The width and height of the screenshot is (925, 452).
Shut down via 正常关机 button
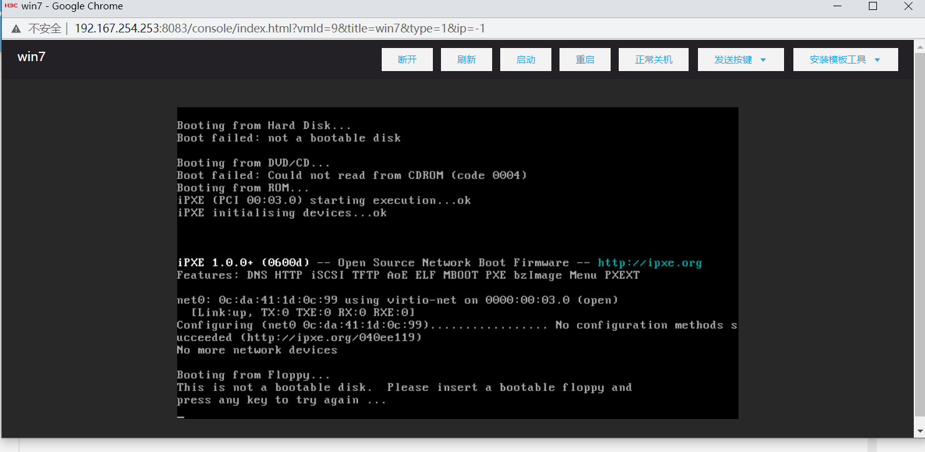click(654, 60)
